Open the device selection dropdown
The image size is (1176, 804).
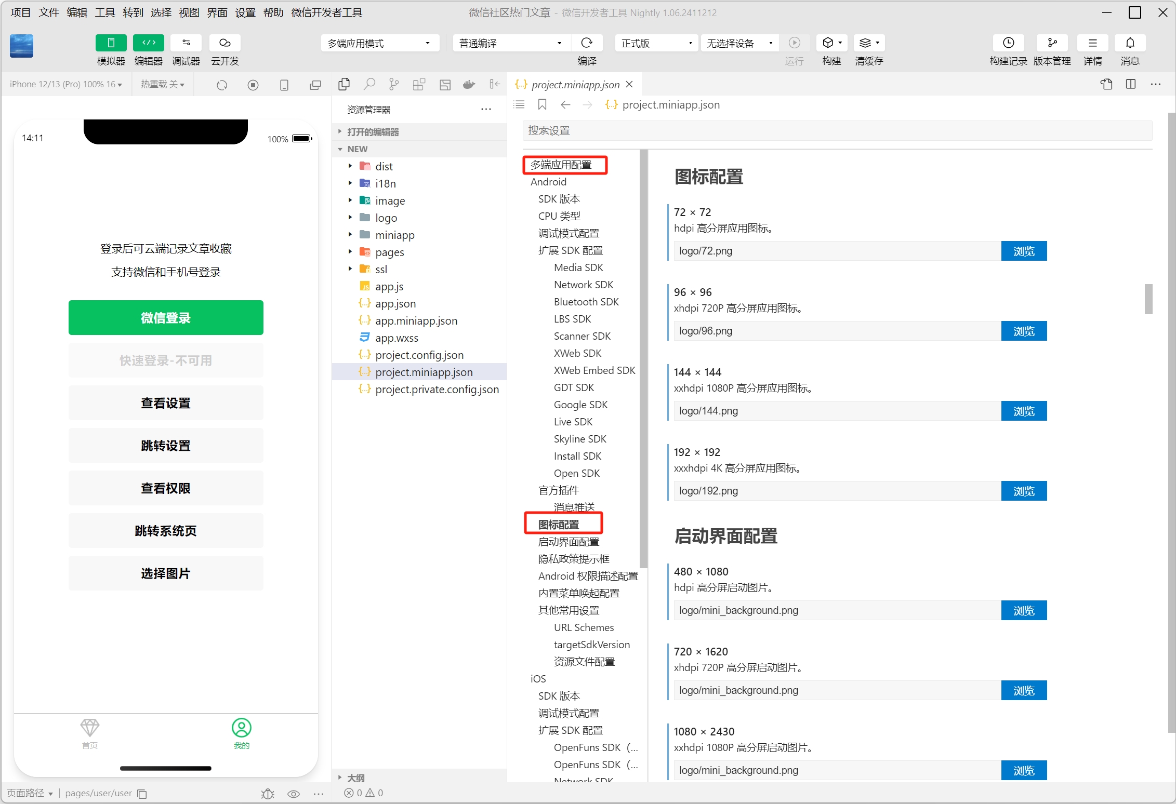739,43
